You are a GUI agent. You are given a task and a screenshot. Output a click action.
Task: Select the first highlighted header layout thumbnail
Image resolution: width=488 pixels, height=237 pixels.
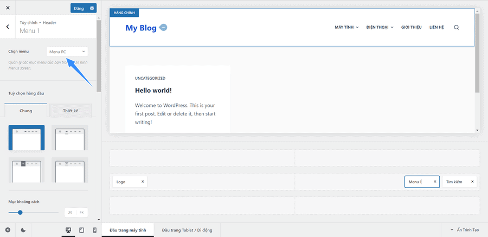[x=27, y=138]
